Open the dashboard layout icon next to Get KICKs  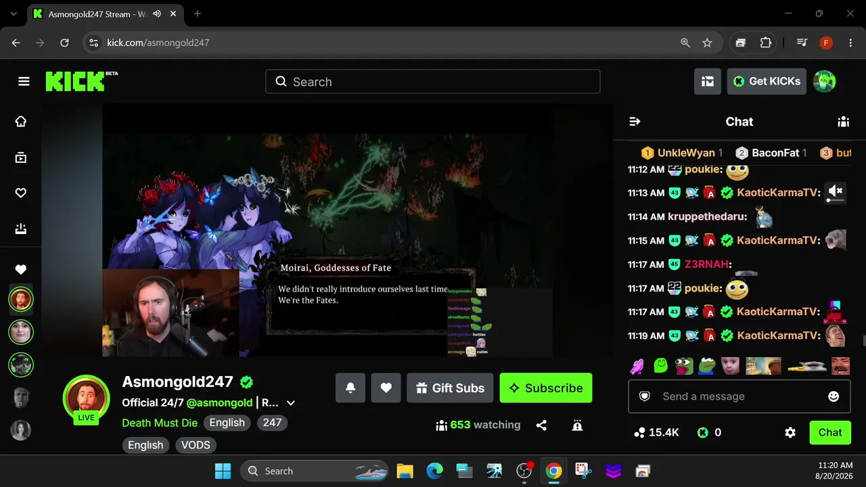click(x=708, y=81)
